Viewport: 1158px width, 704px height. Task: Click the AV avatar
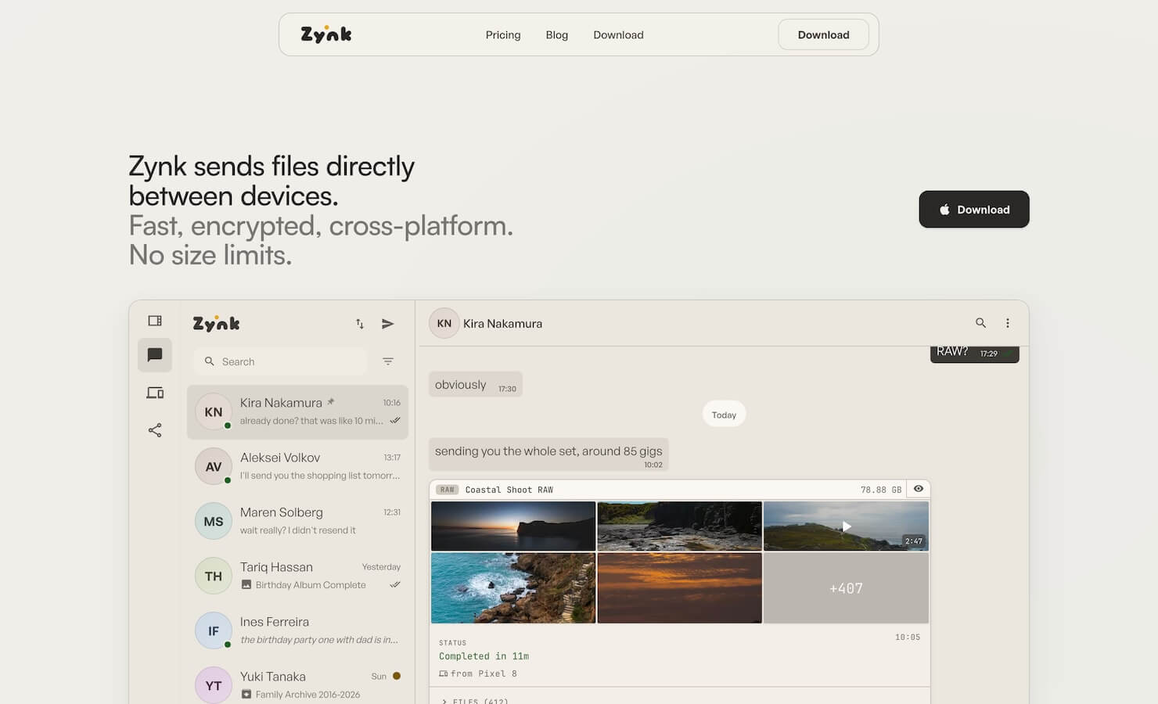tap(214, 466)
